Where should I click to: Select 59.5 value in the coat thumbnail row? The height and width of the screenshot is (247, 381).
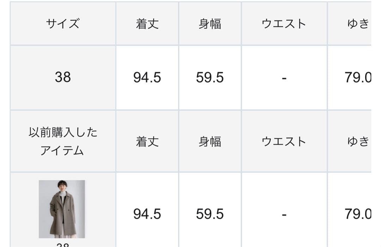click(210, 214)
